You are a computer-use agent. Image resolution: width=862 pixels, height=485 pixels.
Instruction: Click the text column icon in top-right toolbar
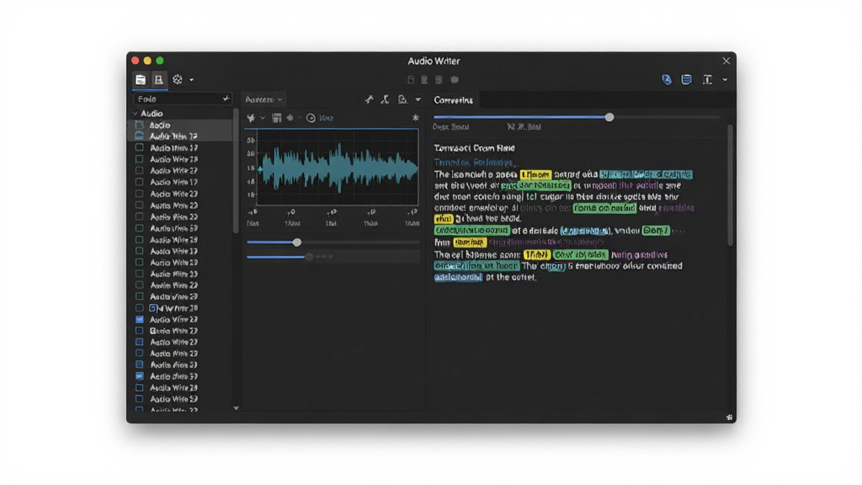tap(707, 80)
